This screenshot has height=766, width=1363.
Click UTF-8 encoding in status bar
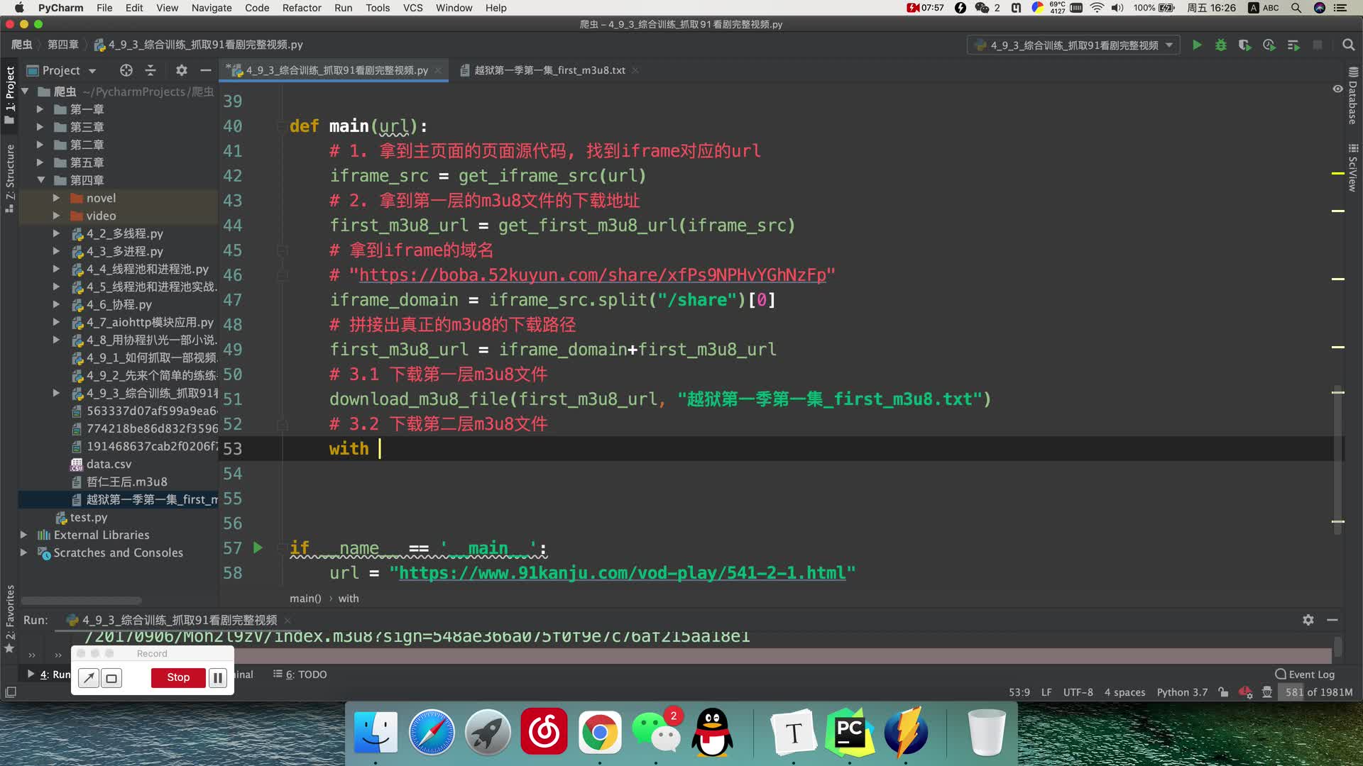tap(1078, 692)
